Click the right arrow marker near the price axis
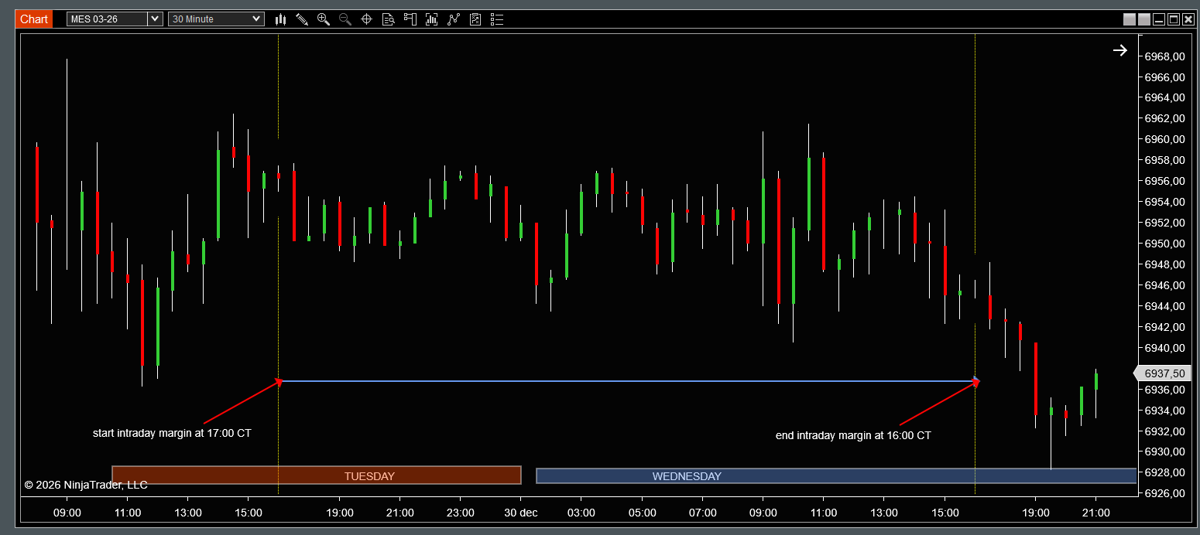Screen dimensions: 1200x535 pos(1119,49)
